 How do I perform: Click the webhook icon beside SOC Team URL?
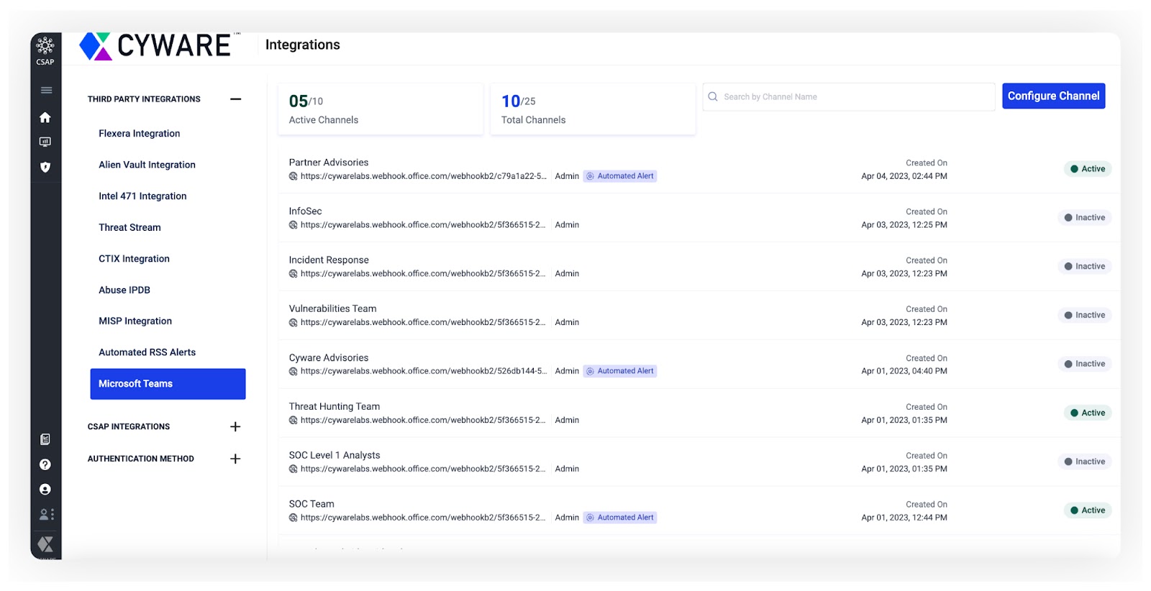pyautogui.click(x=293, y=518)
